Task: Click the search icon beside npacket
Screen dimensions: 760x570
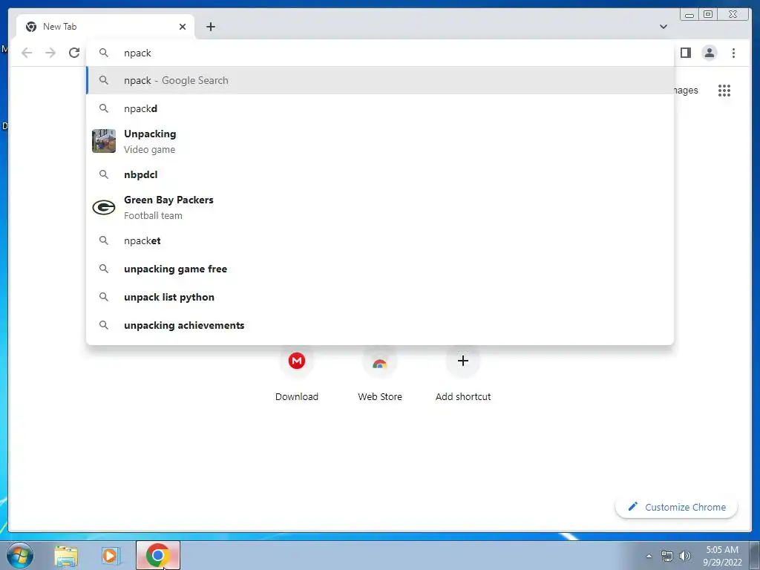Action: [104, 240]
